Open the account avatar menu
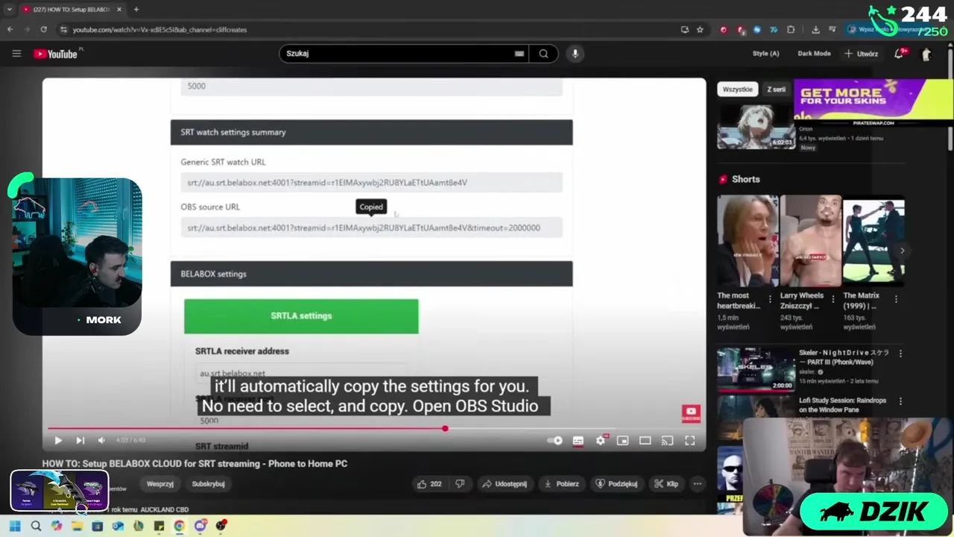954x537 pixels. (x=926, y=54)
